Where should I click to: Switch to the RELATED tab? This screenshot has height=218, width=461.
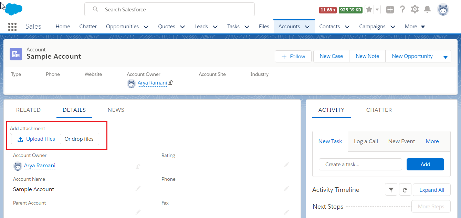coord(29,110)
